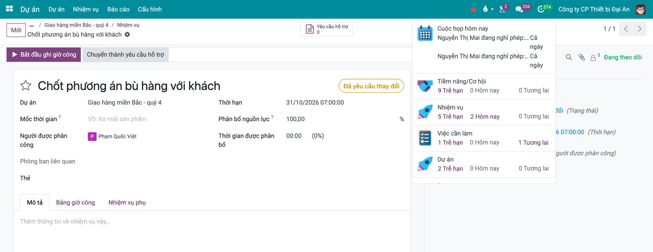
Task: Start timer with Bắt đầu ghi giờ công
Action: point(44,54)
